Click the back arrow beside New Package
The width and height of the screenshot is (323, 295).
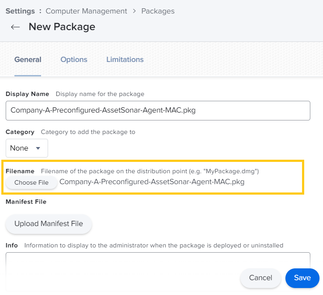15,27
